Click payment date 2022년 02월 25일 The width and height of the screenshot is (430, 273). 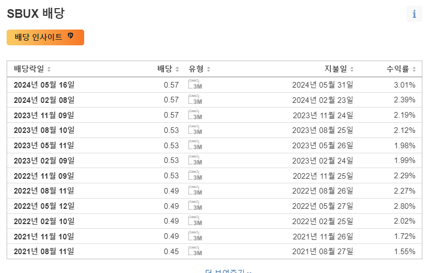tap(323, 221)
